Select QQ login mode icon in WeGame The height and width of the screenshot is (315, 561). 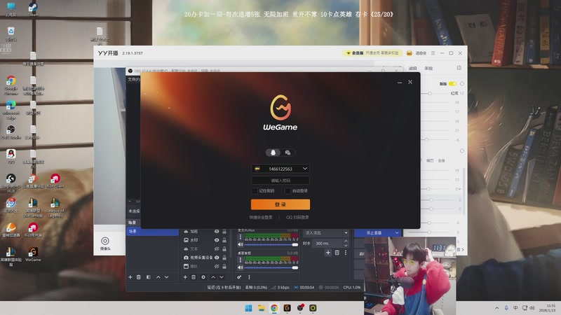coord(273,153)
